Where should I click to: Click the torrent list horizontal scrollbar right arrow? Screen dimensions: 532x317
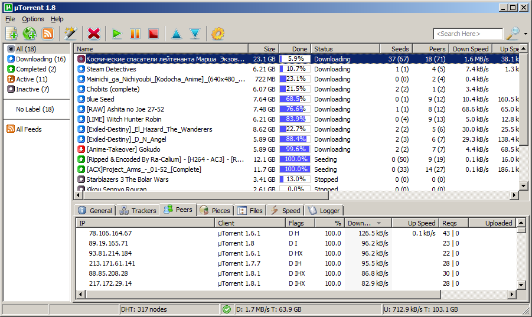(x=514, y=195)
